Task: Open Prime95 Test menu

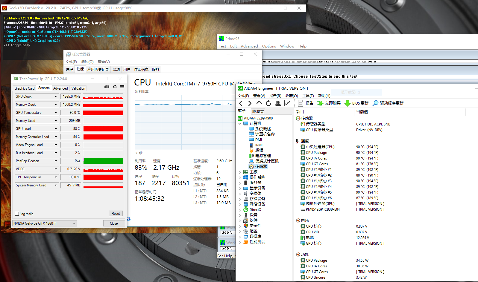Action: coord(222,46)
